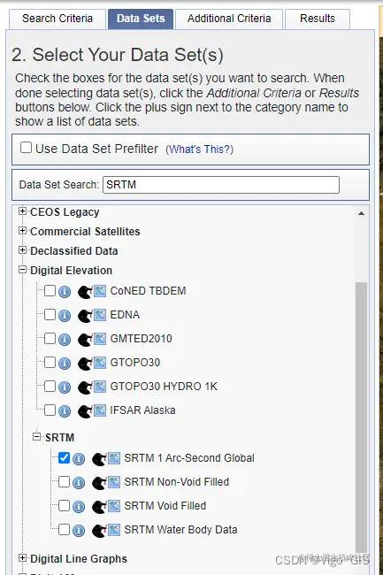
Task: Check the SRTM Non-Void Filled box
Action: pos(64,481)
